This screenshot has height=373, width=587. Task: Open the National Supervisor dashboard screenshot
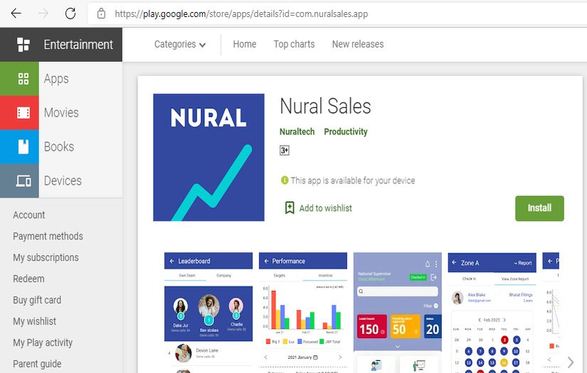pyautogui.click(x=398, y=313)
